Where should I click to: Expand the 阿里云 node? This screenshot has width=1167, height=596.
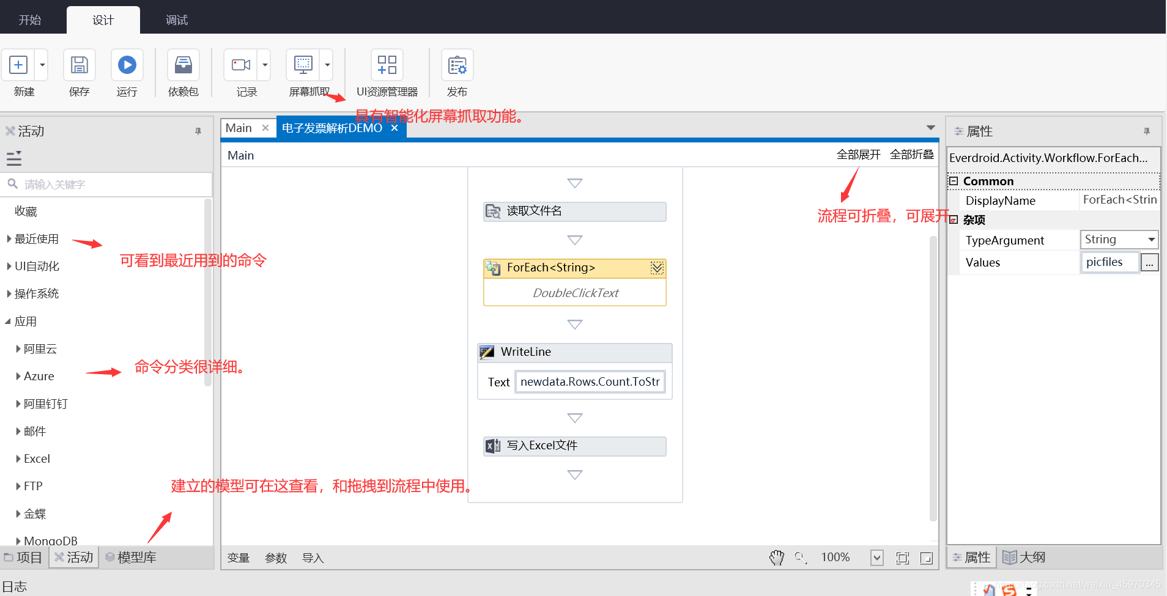18,348
